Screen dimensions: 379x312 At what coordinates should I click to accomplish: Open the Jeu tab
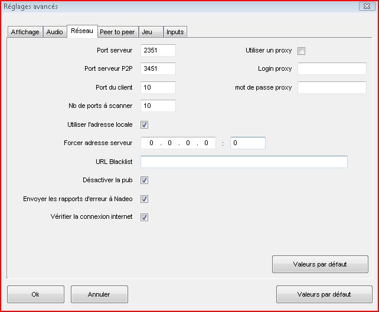pyautogui.click(x=151, y=32)
